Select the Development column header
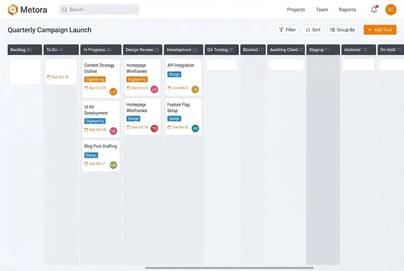The width and height of the screenshot is (404, 271). click(183, 50)
